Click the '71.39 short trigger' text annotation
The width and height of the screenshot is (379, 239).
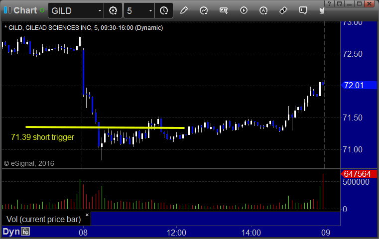click(x=42, y=137)
